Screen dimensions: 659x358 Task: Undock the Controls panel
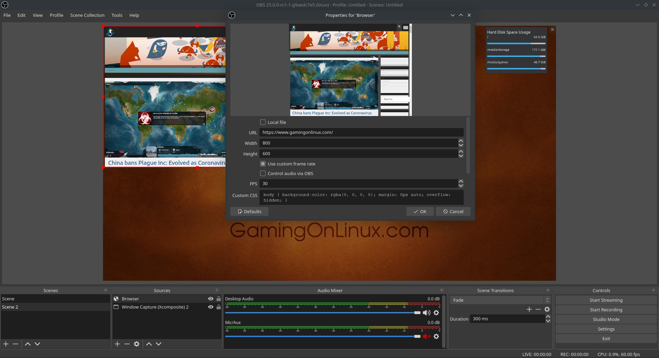point(654,290)
